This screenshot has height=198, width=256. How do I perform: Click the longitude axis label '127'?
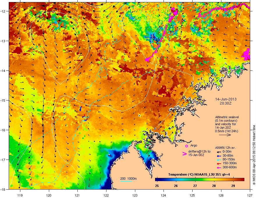(x=250, y=195)
